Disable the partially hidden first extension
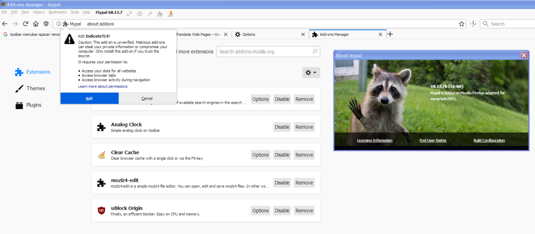The width and height of the screenshot is (535, 234). (282, 99)
